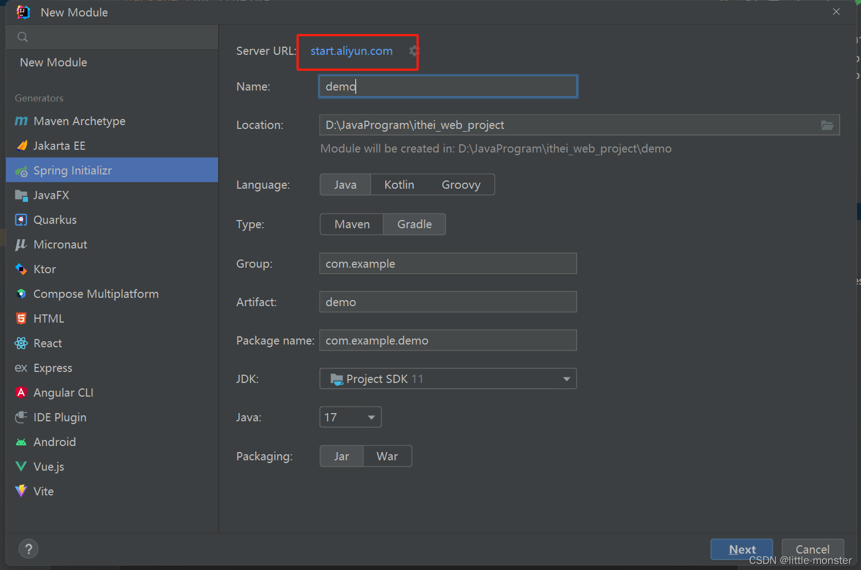
Task: Select Express generator
Action: (112, 368)
